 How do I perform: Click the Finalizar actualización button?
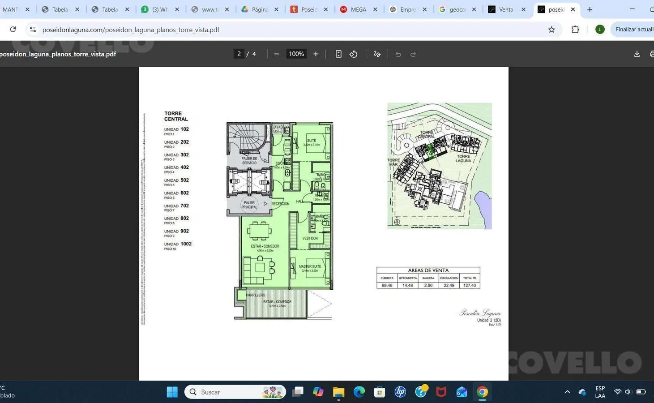point(633,30)
